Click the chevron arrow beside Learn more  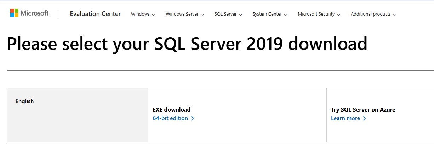(364, 118)
